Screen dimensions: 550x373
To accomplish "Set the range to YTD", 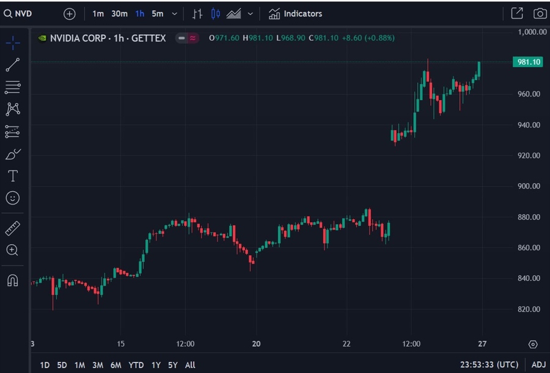I will [136, 365].
